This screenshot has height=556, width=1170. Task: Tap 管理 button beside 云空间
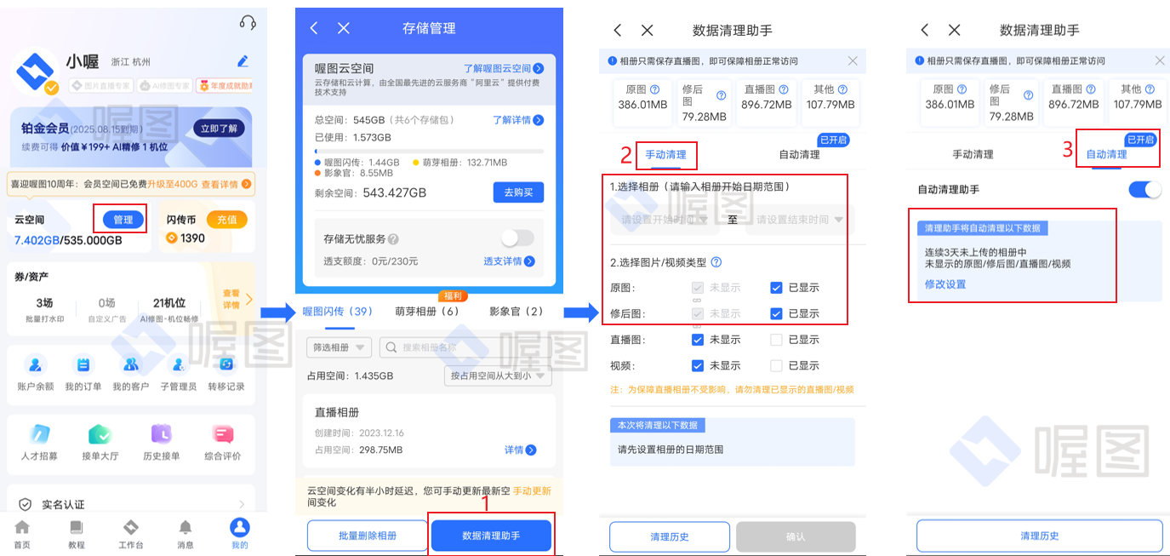[123, 220]
